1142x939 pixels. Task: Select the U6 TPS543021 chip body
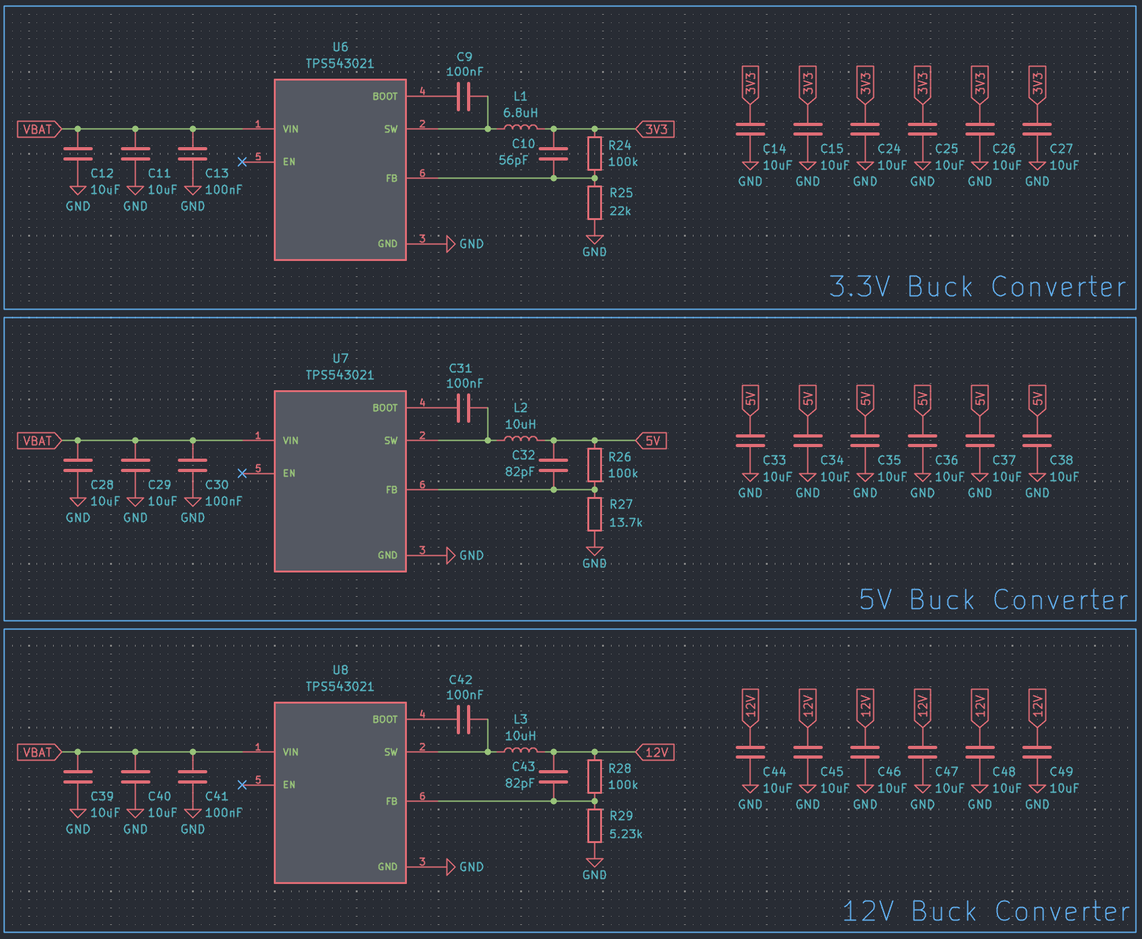[x=340, y=170]
